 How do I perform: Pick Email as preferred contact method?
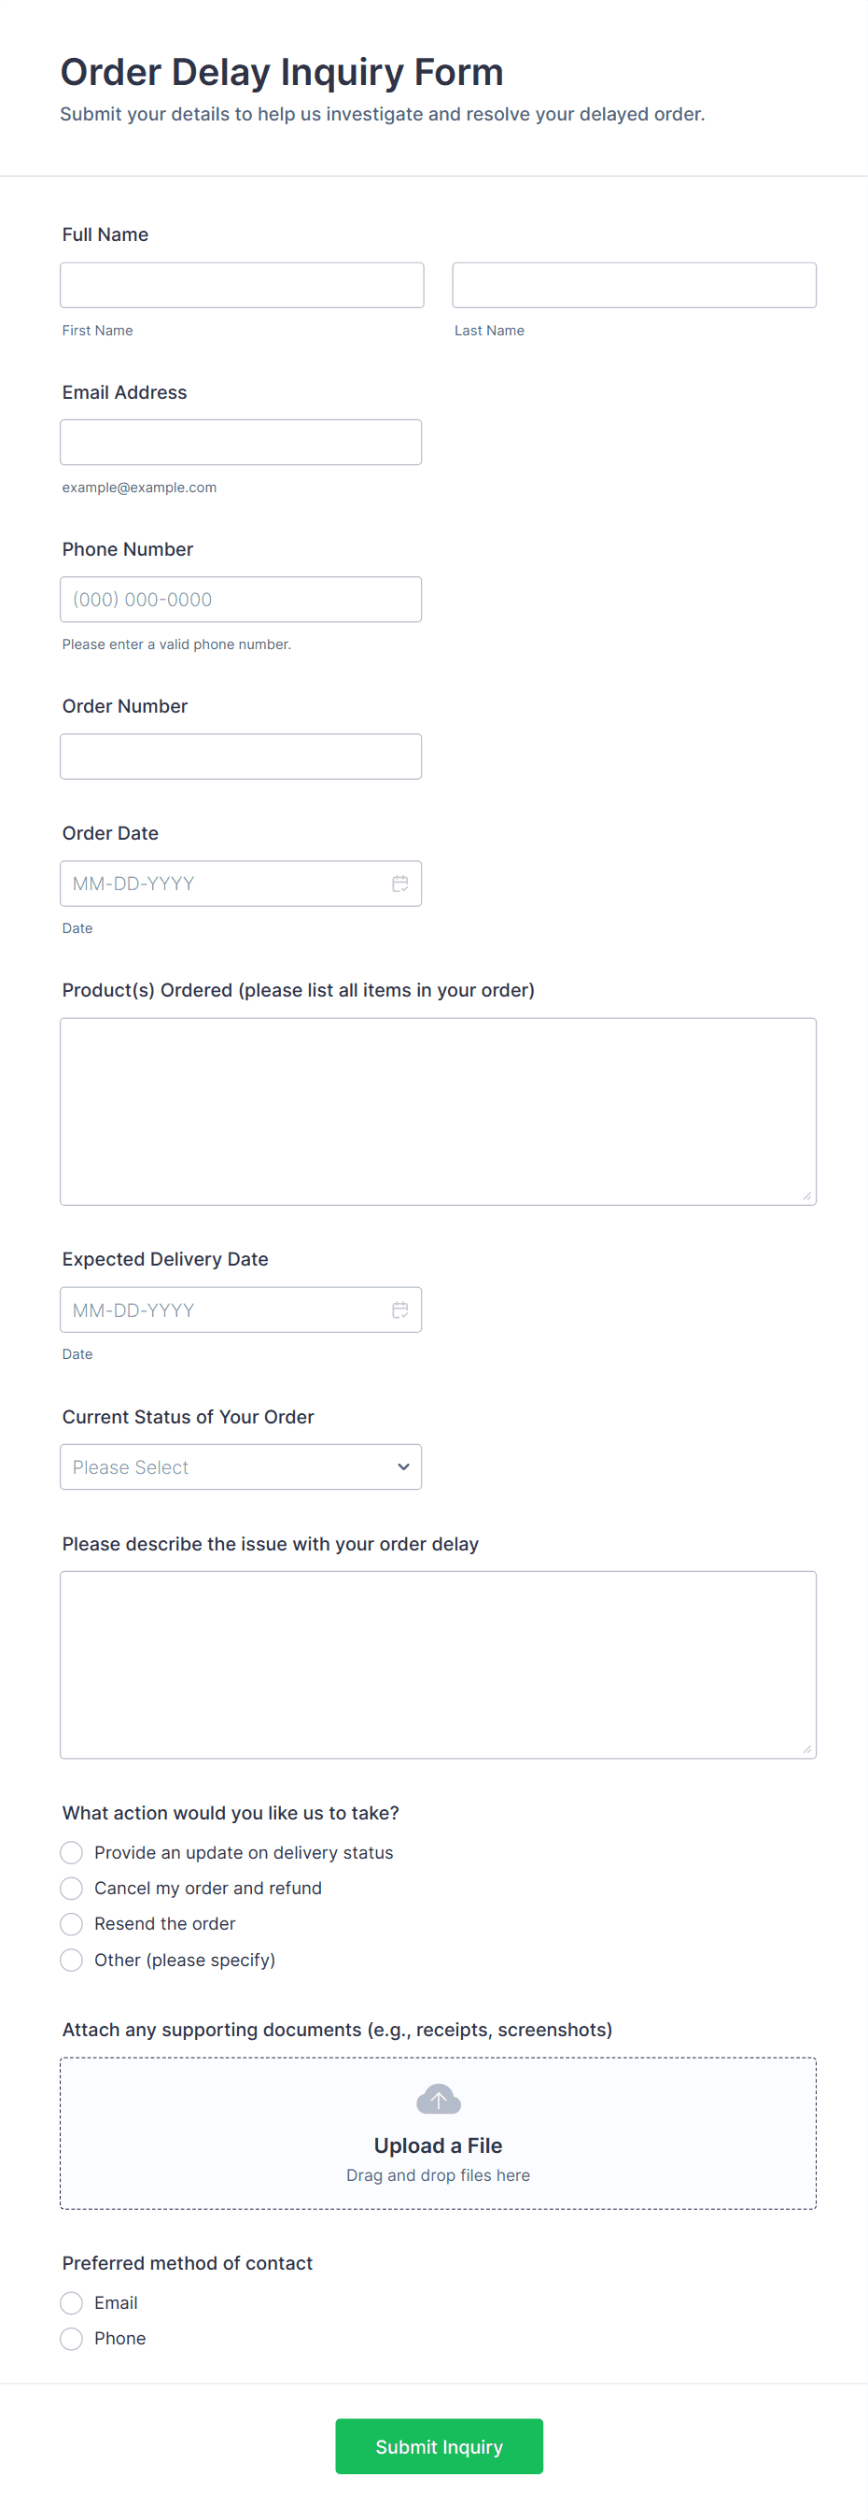pos(71,2302)
